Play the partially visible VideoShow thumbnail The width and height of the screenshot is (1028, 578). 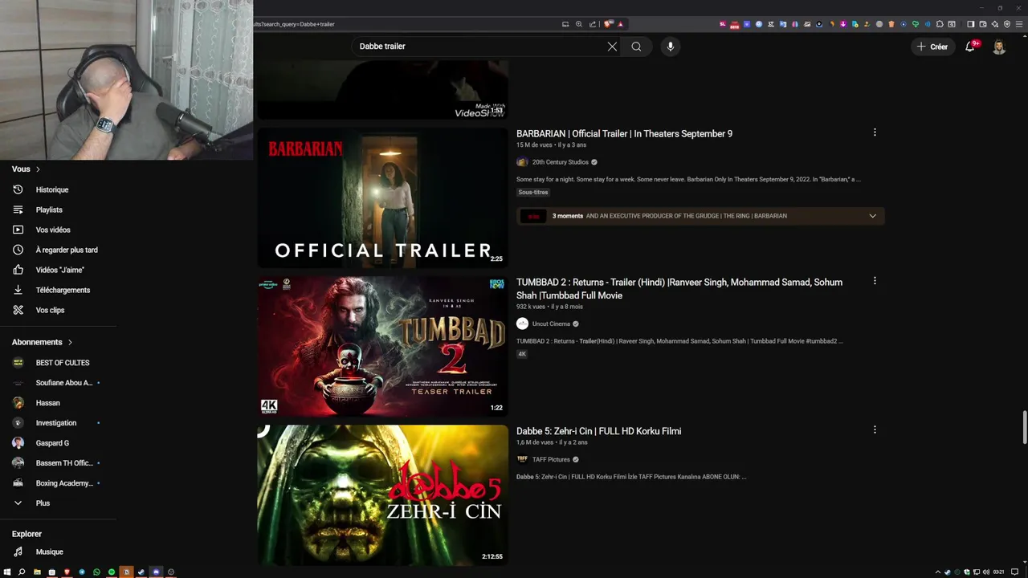[382, 90]
